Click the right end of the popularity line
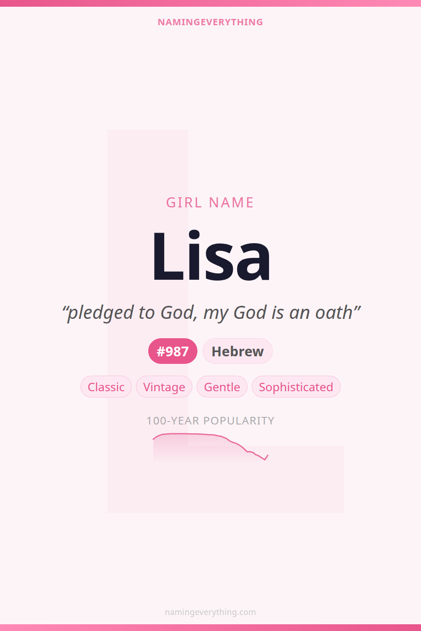The image size is (421, 631). [x=267, y=456]
